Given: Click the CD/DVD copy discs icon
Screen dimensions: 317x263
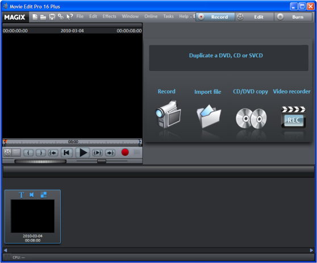Looking at the screenshot, I should tap(251, 119).
